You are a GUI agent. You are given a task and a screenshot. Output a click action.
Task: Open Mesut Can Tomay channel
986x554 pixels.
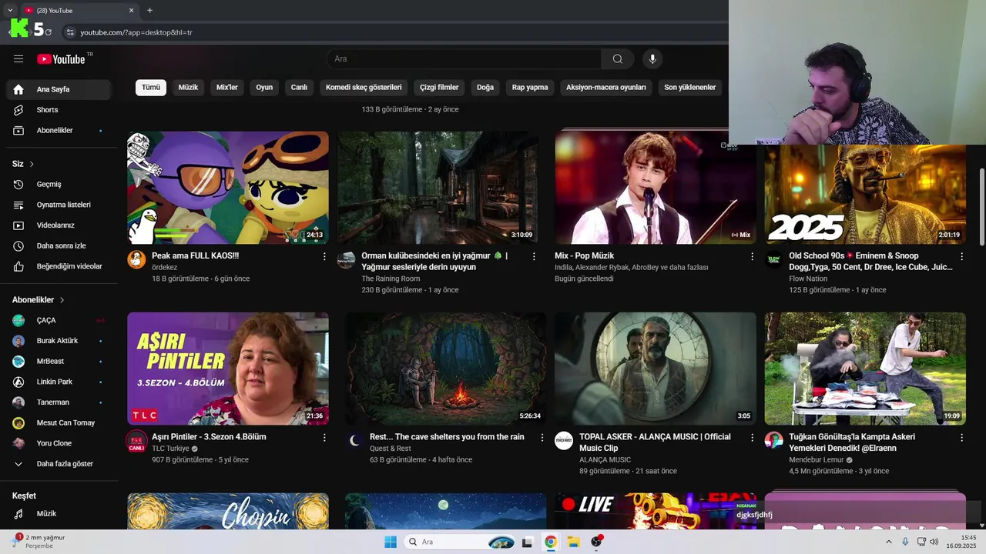point(59,423)
